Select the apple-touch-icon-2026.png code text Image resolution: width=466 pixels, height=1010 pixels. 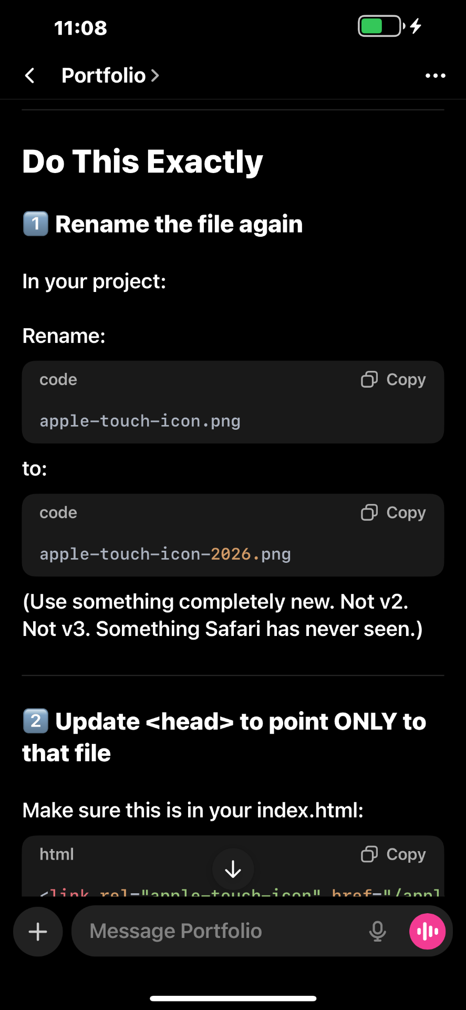coord(165,554)
